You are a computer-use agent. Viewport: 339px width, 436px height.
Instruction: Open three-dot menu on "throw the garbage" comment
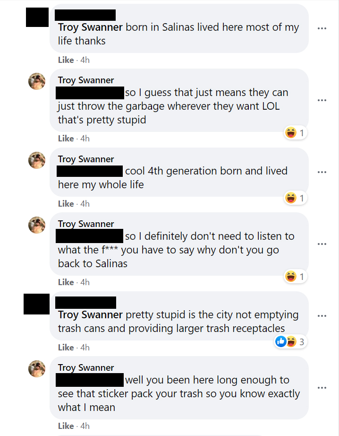(x=322, y=100)
